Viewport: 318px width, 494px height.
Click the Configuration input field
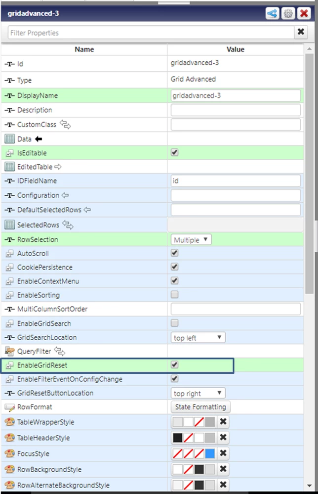pos(236,195)
